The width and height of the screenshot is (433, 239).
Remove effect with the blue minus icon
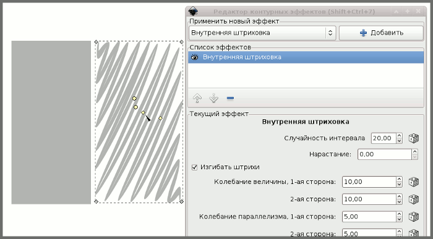tap(230, 98)
